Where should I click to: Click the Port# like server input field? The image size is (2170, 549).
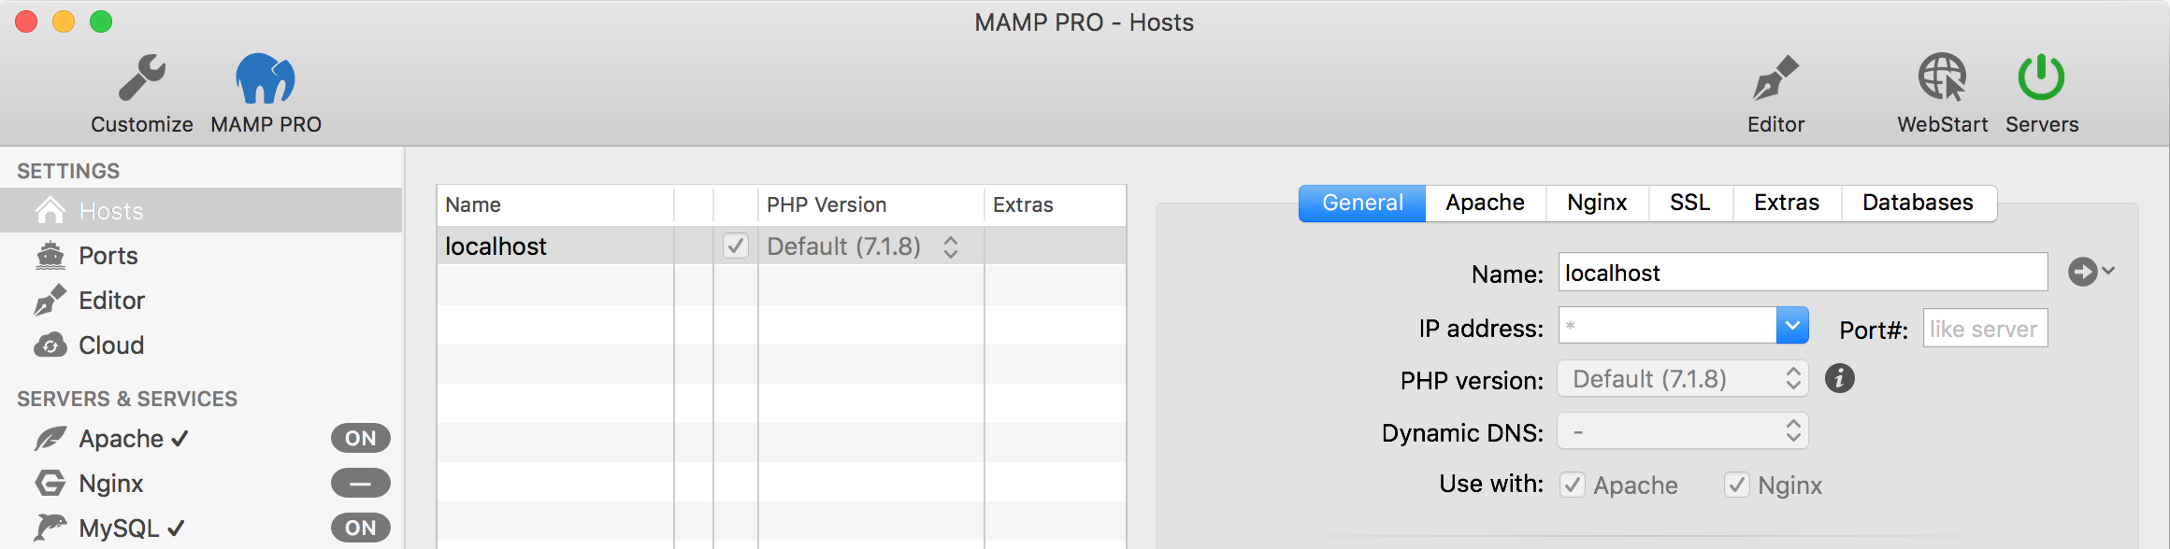pyautogui.click(x=1985, y=329)
